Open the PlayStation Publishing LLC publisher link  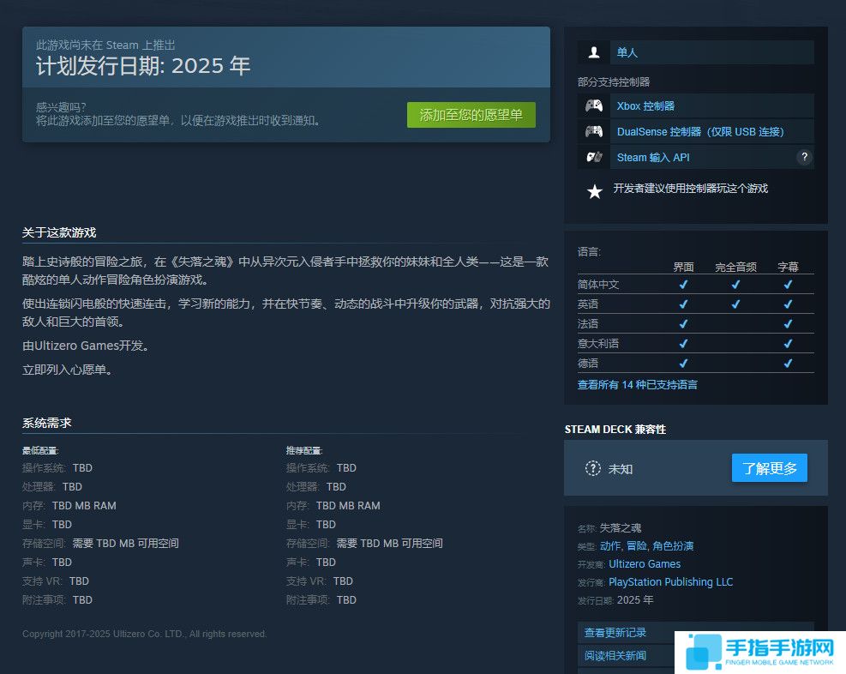coord(672,581)
